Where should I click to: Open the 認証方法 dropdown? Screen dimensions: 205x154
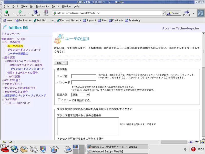click(80, 95)
